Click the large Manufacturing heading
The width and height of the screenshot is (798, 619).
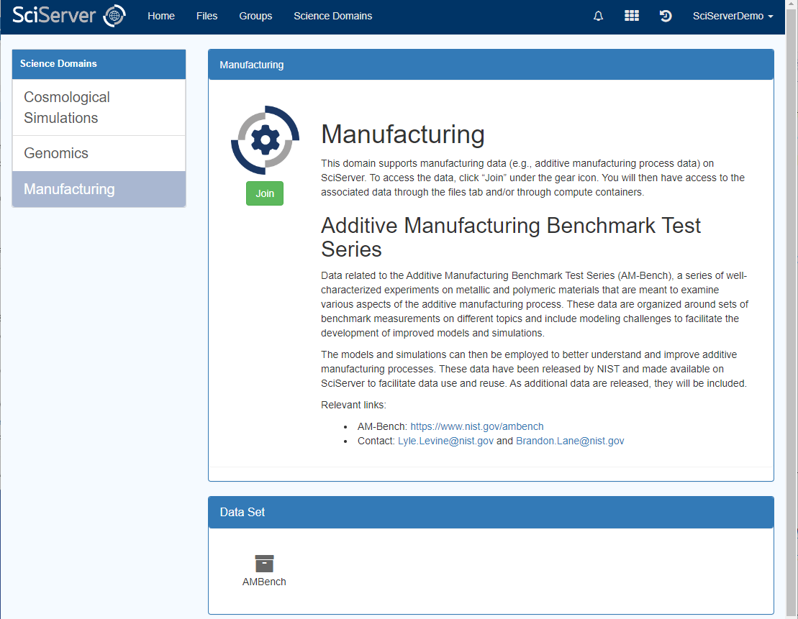(x=402, y=134)
